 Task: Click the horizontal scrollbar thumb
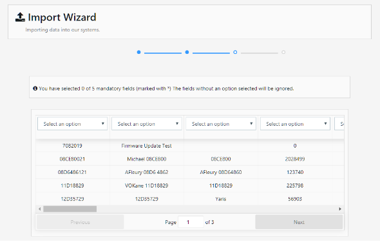70,209
